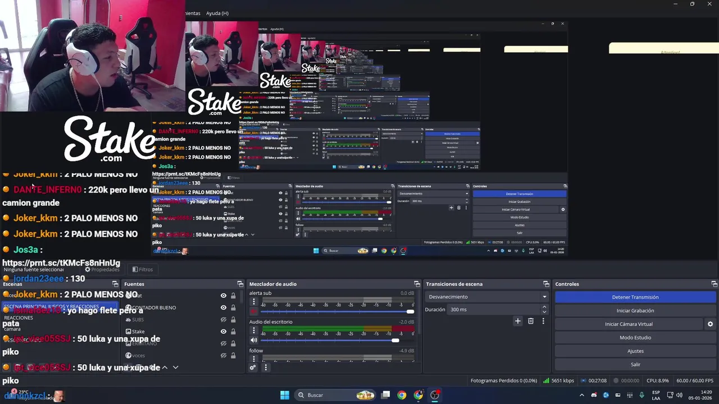Show the hidden ERMITAÑO source
719x404 pixels.
point(224,343)
